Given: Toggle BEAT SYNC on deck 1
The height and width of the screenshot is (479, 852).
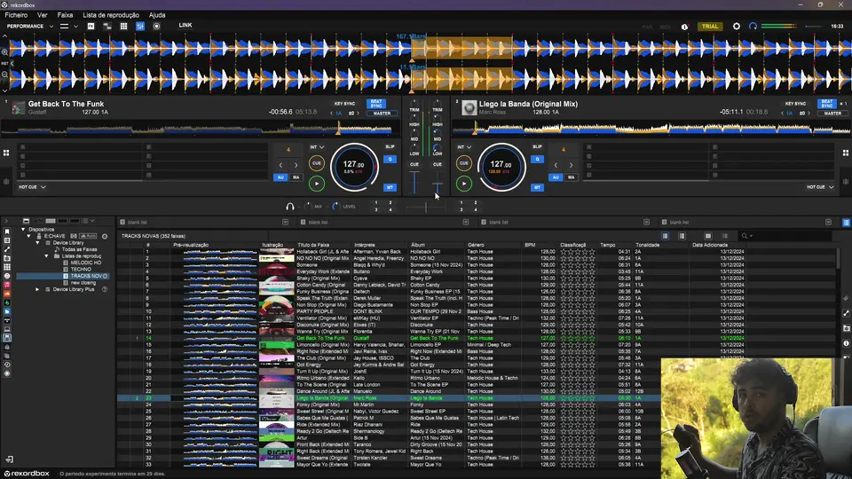Looking at the screenshot, I should 376,103.
